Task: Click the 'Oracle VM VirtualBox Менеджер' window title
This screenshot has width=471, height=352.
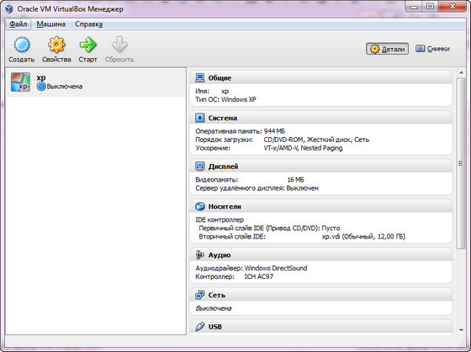Action: pos(70,9)
